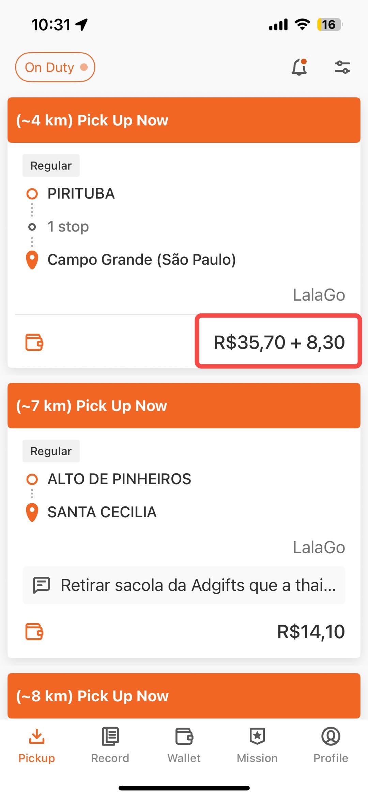368x798 pixels.
Task: Tap the Santa Cecilia destination pin icon
Action: pos(32,512)
